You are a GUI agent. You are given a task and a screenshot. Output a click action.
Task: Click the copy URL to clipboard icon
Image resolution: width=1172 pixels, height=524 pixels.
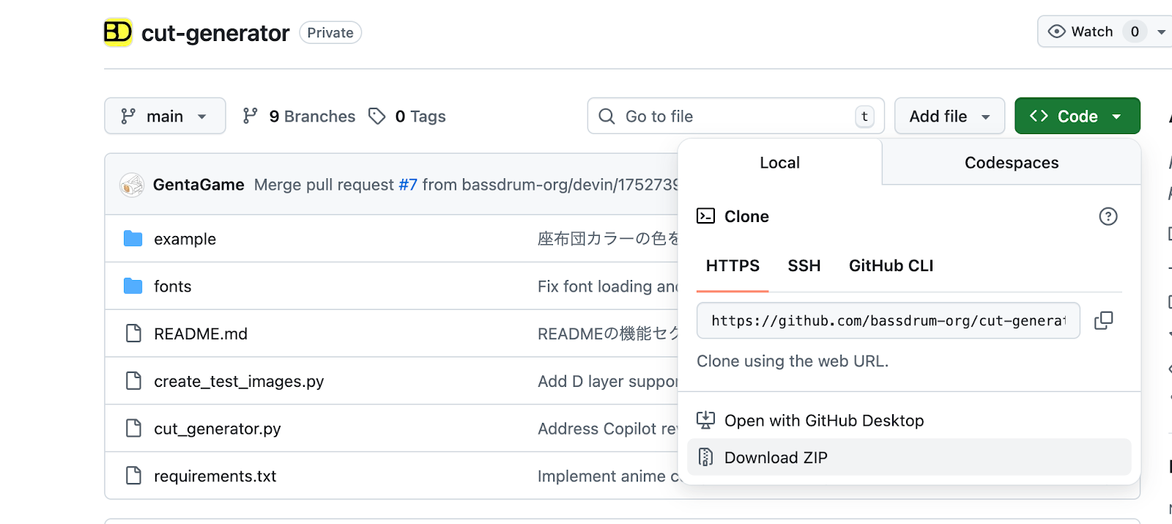point(1103,320)
